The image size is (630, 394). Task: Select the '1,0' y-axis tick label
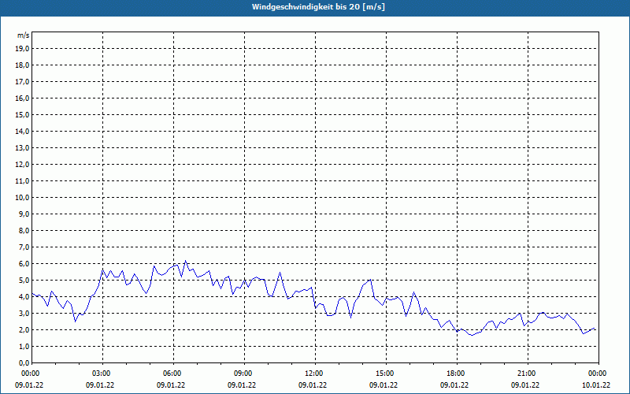tap(24, 346)
